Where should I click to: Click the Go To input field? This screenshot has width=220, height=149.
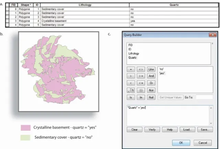(x=205, y=97)
